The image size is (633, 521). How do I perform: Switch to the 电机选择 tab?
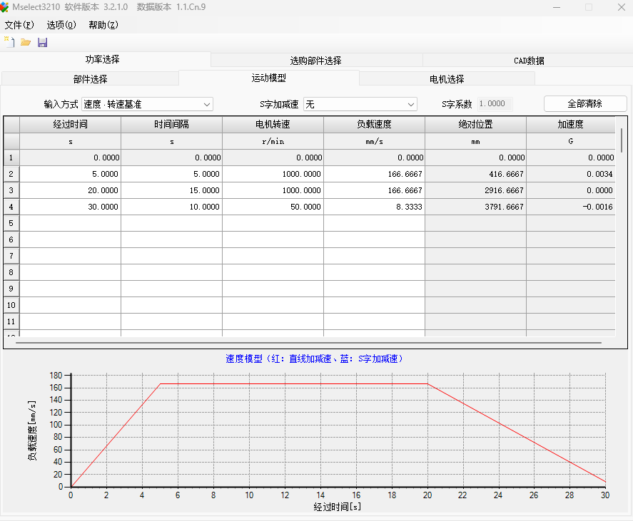(447, 79)
